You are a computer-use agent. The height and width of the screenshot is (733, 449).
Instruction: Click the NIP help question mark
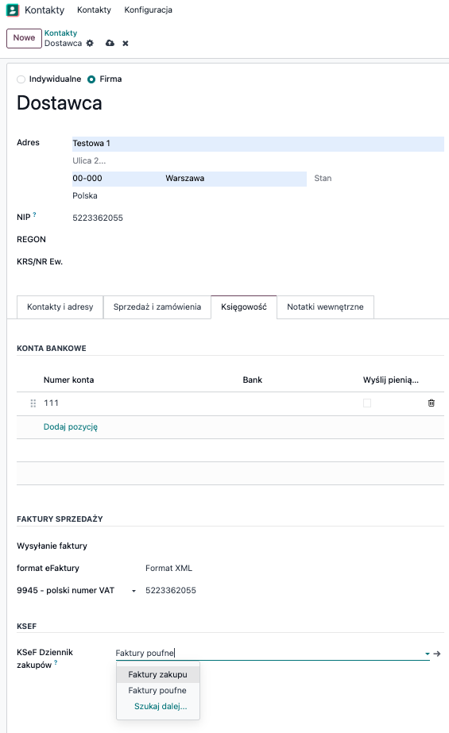point(35,214)
